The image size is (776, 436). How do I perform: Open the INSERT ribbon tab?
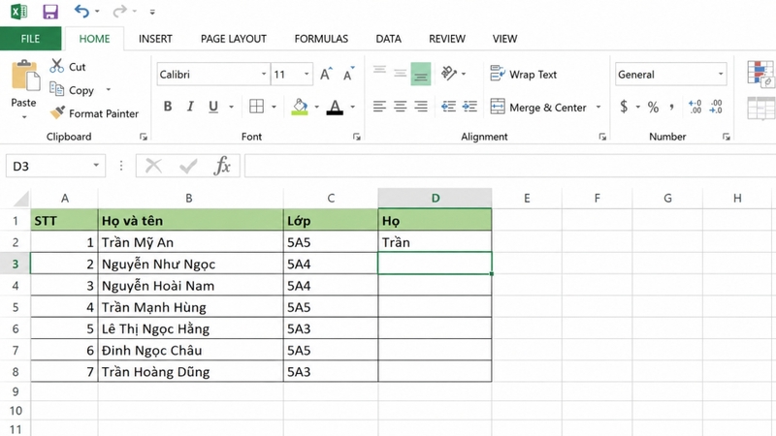click(155, 39)
